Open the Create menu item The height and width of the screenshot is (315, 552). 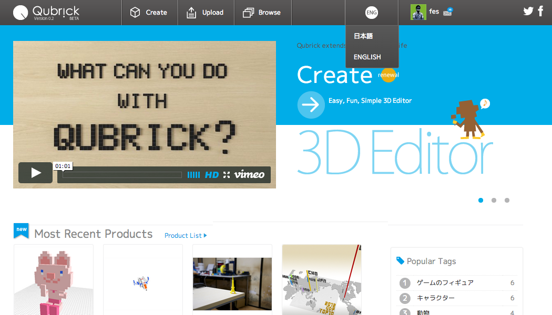point(149,13)
